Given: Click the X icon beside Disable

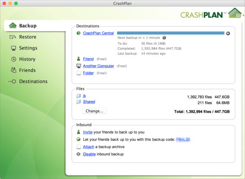Looking at the screenshot, I should pyautogui.click(x=79, y=154).
